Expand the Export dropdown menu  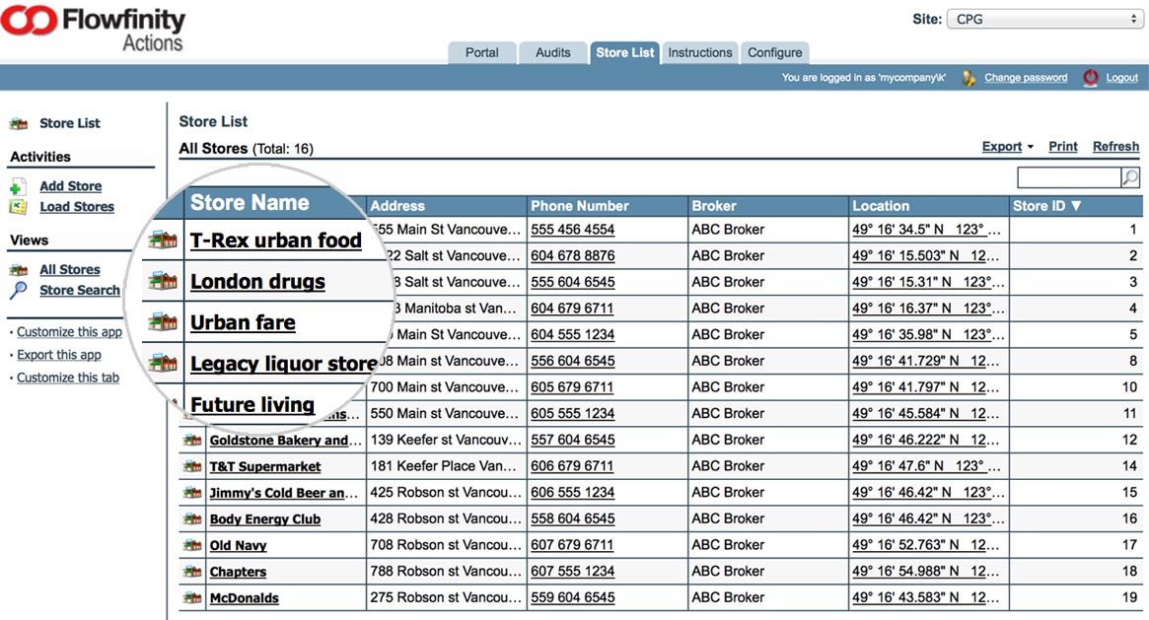pyautogui.click(x=1007, y=147)
